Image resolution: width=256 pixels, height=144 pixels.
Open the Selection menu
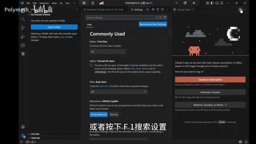click(44, 3)
